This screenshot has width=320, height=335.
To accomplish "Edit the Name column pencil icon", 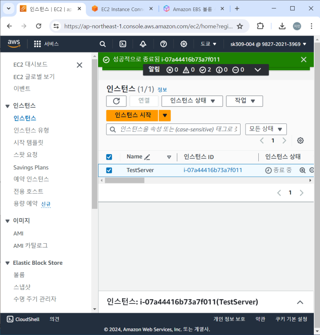I will pos(147,157).
